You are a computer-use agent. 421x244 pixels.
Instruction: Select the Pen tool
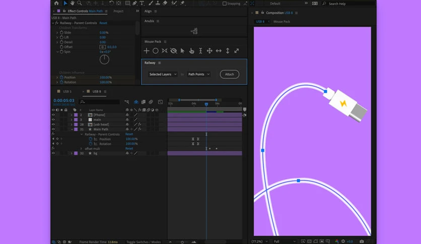[x=134, y=3]
